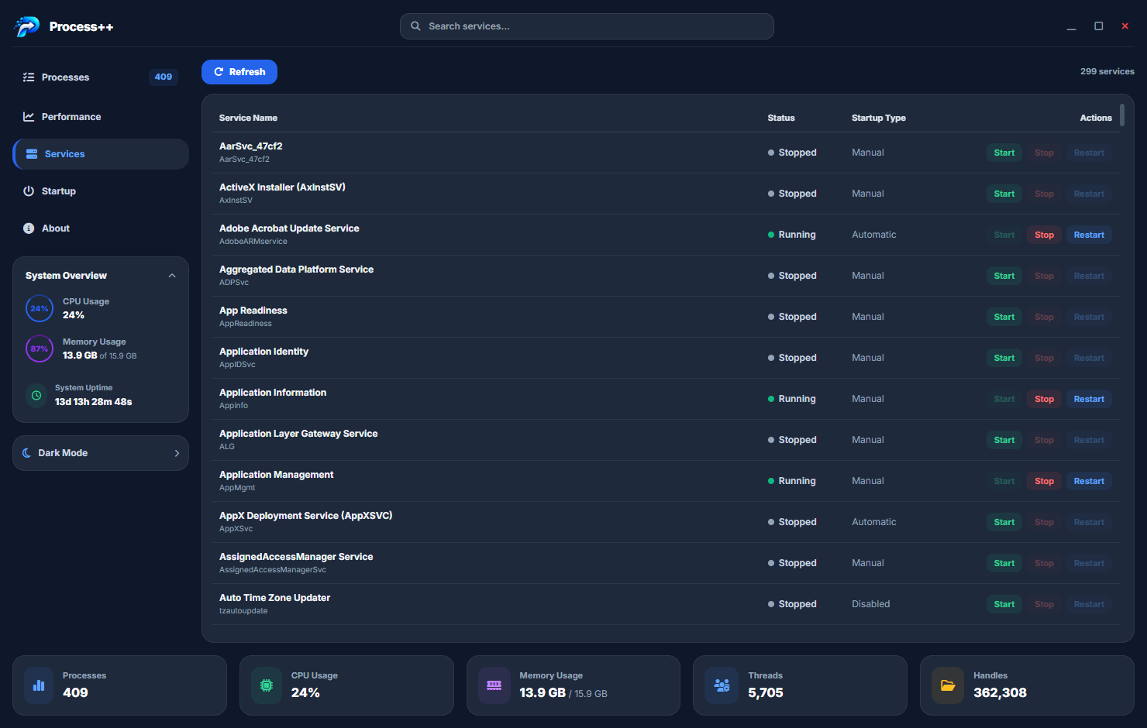The height and width of the screenshot is (728, 1147).
Task: Start the Auto Time Zone Updater service
Action: [1004, 604]
